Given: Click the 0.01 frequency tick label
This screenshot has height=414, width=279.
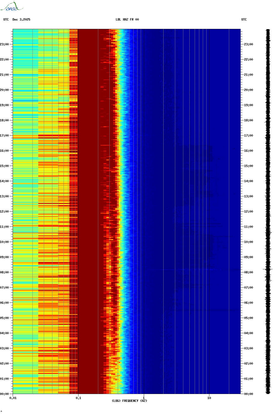Looking at the screenshot, I should 13,398.
